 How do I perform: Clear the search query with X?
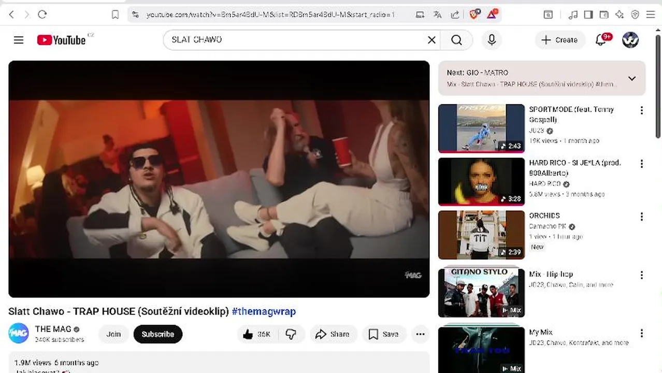click(431, 40)
